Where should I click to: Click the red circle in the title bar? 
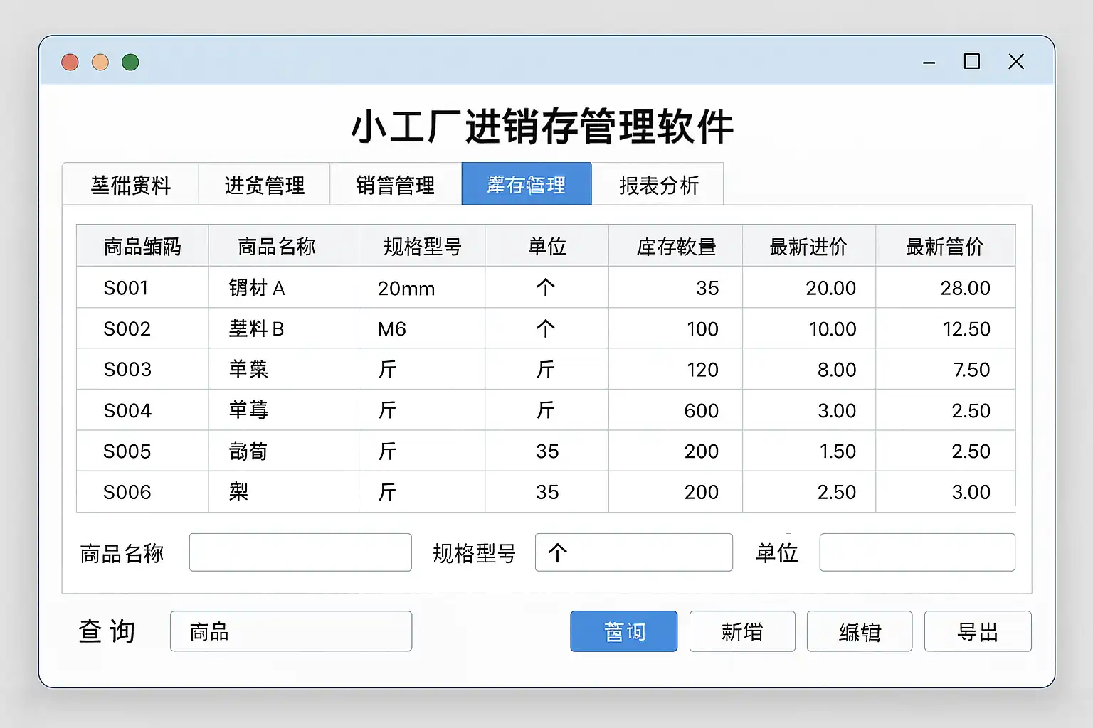[70, 63]
